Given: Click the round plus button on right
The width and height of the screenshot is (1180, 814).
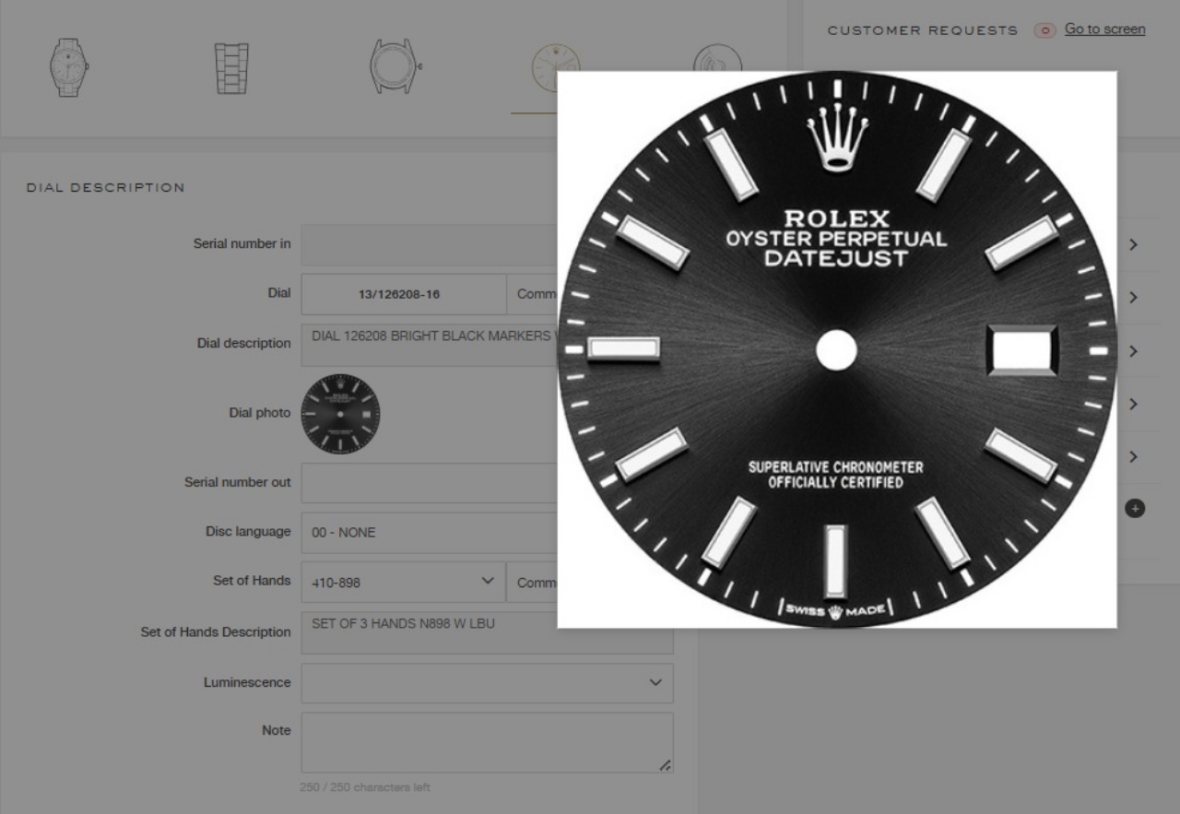Looking at the screenshot, I should 1135,508.
